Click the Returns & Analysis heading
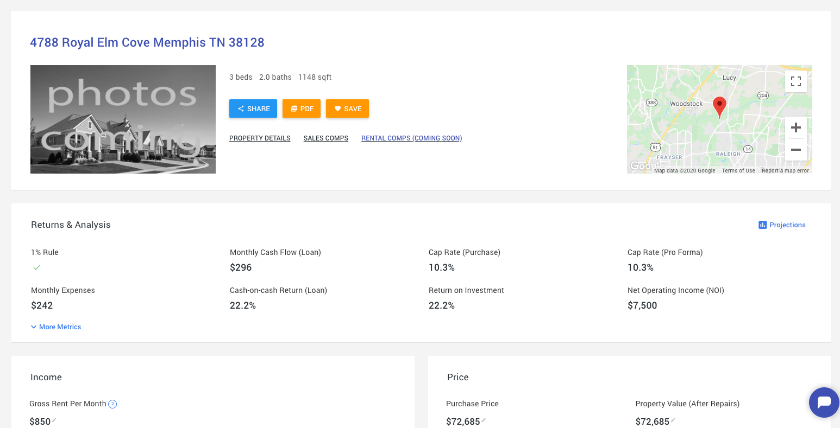 tap(71, 225)
